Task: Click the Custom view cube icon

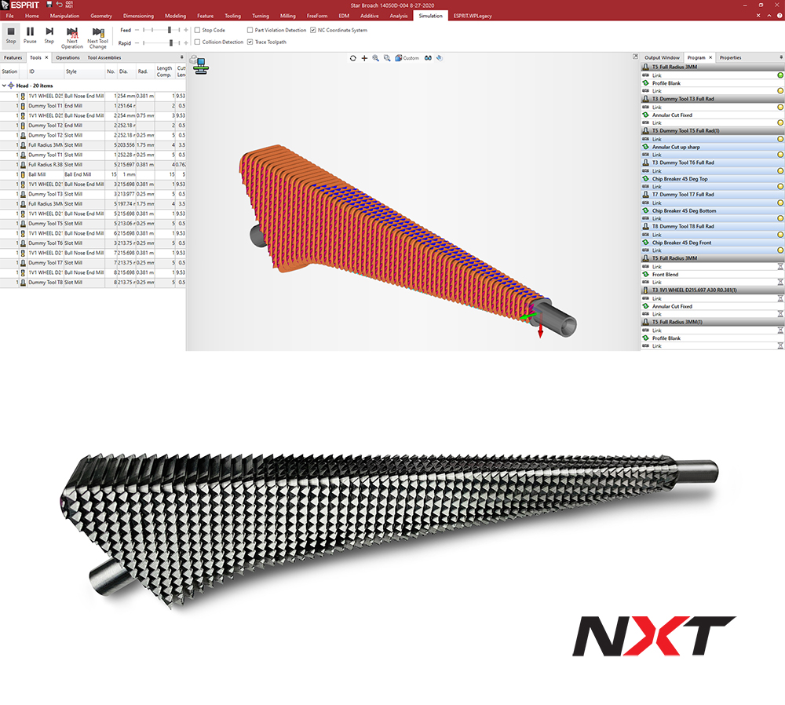Action: click(x=399, y=58)
